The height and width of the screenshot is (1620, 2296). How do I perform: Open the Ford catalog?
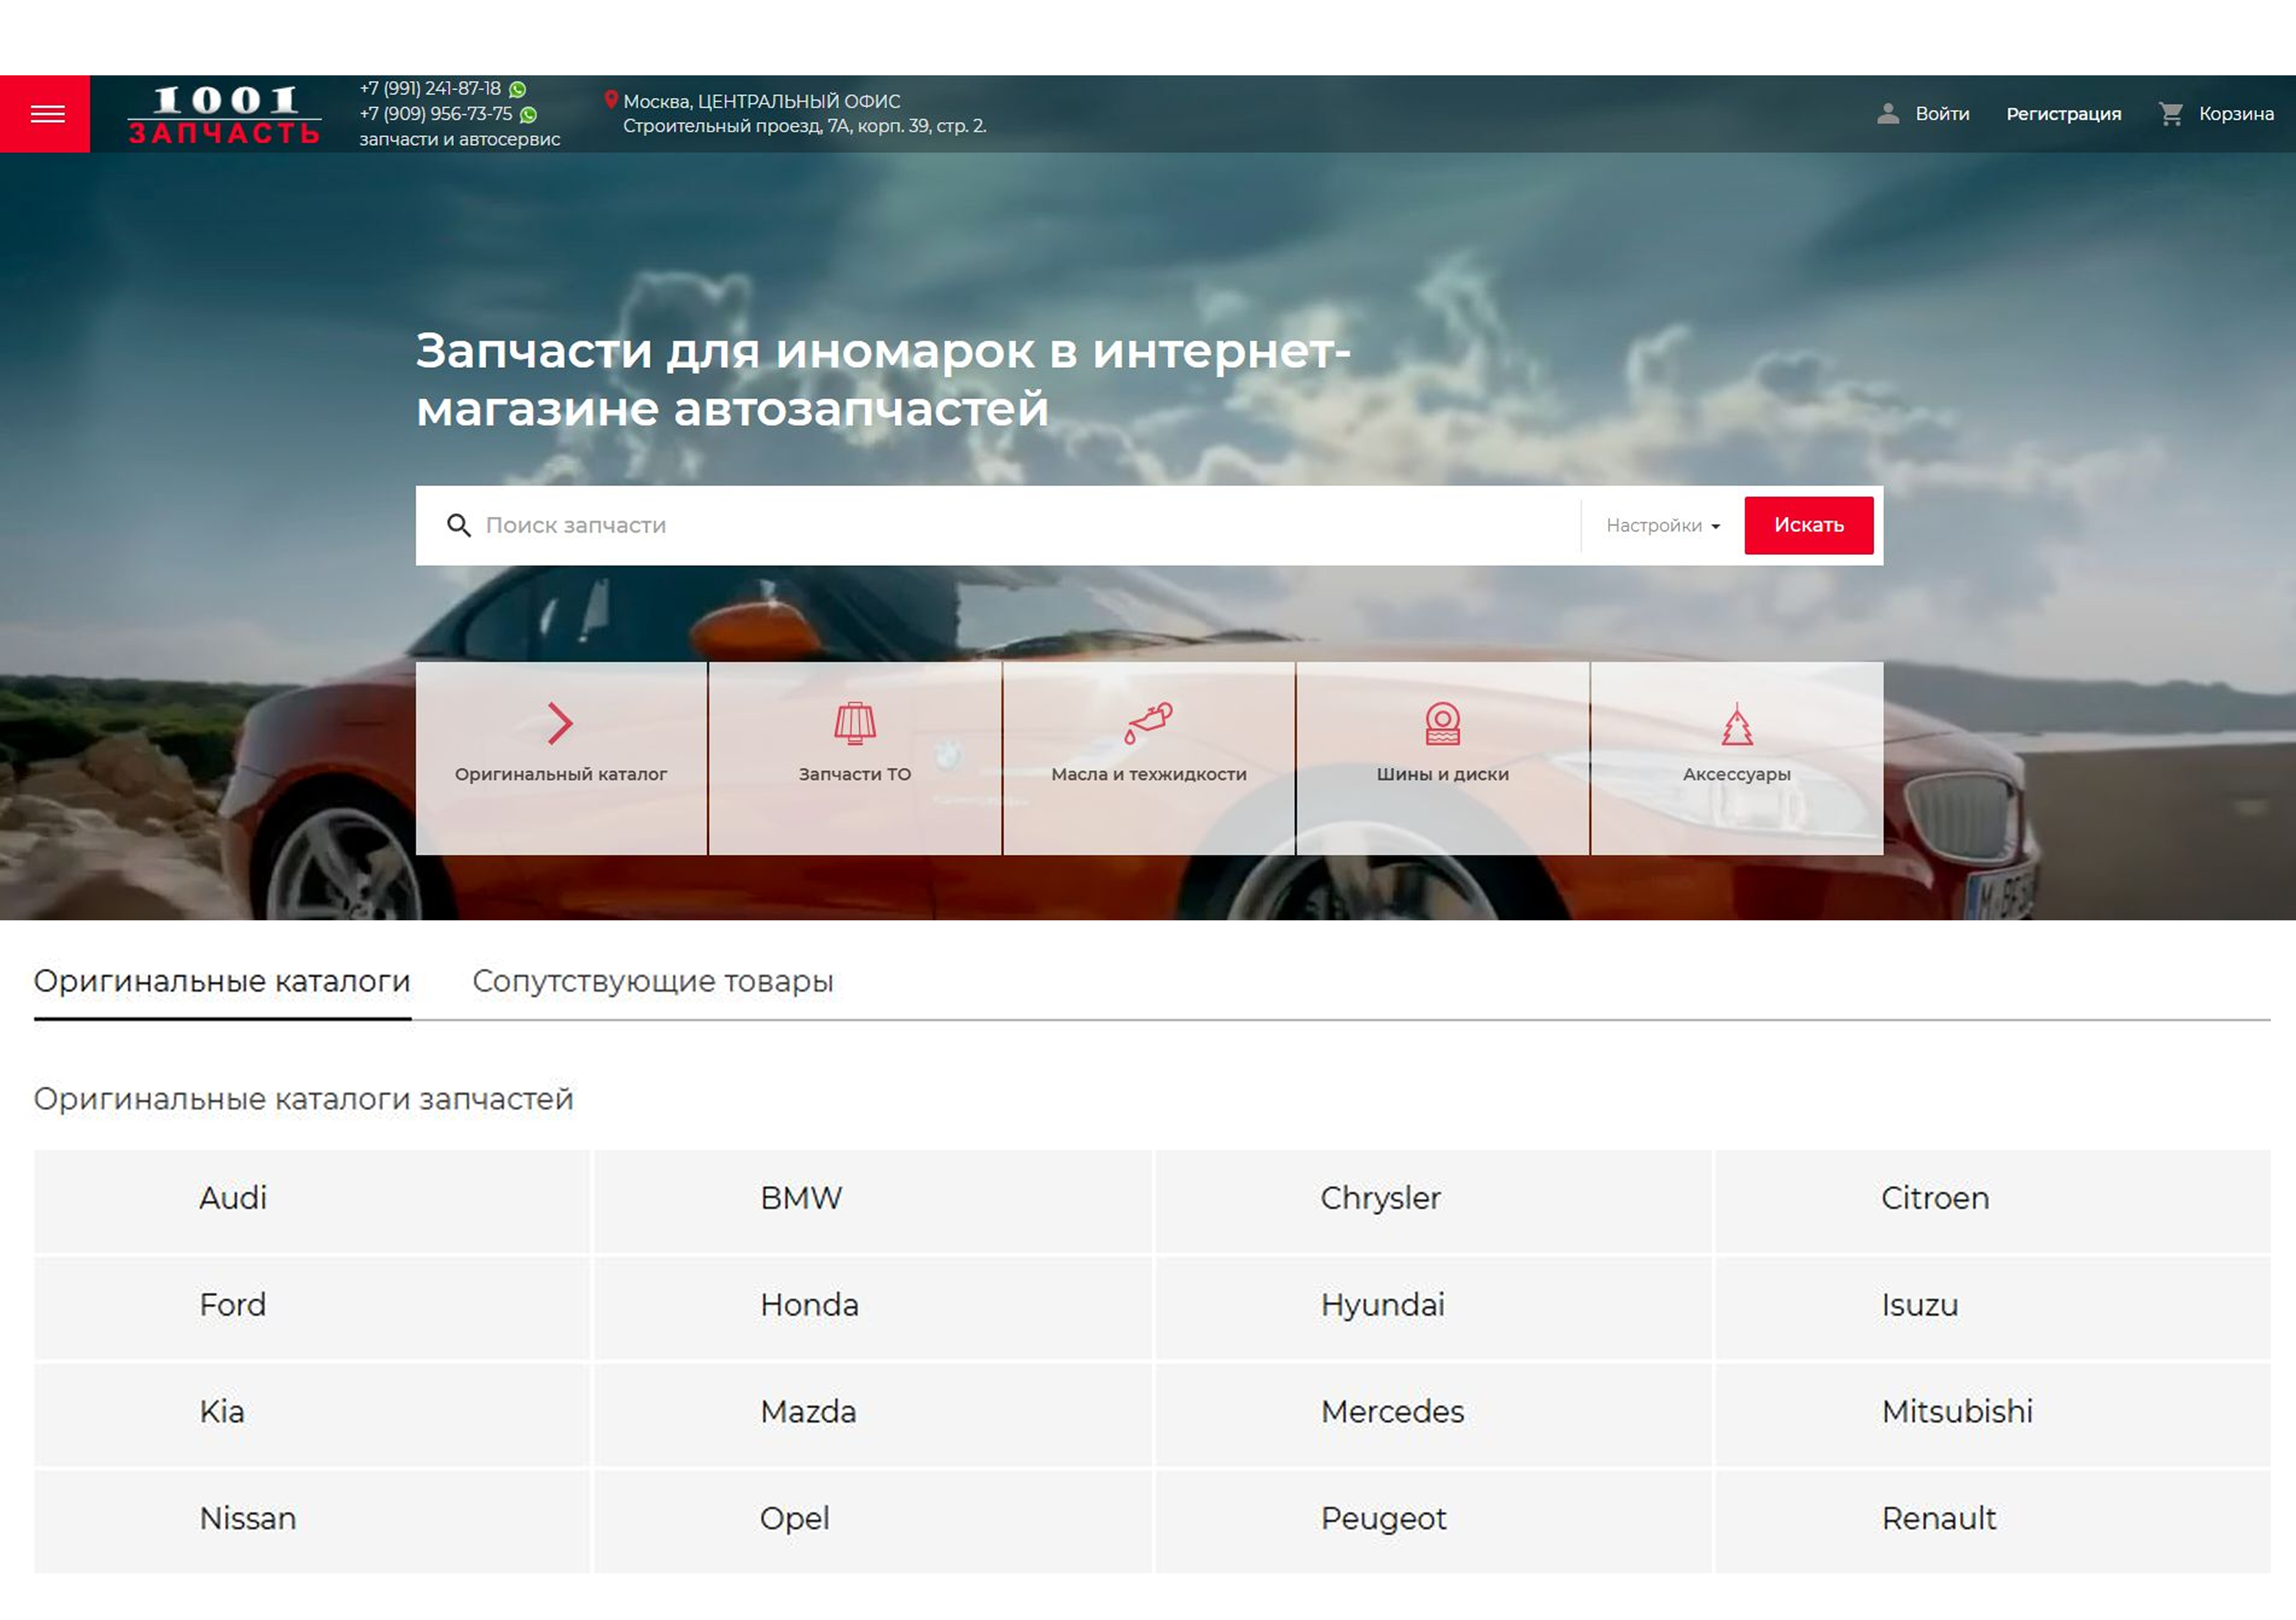pos(312,1307)
